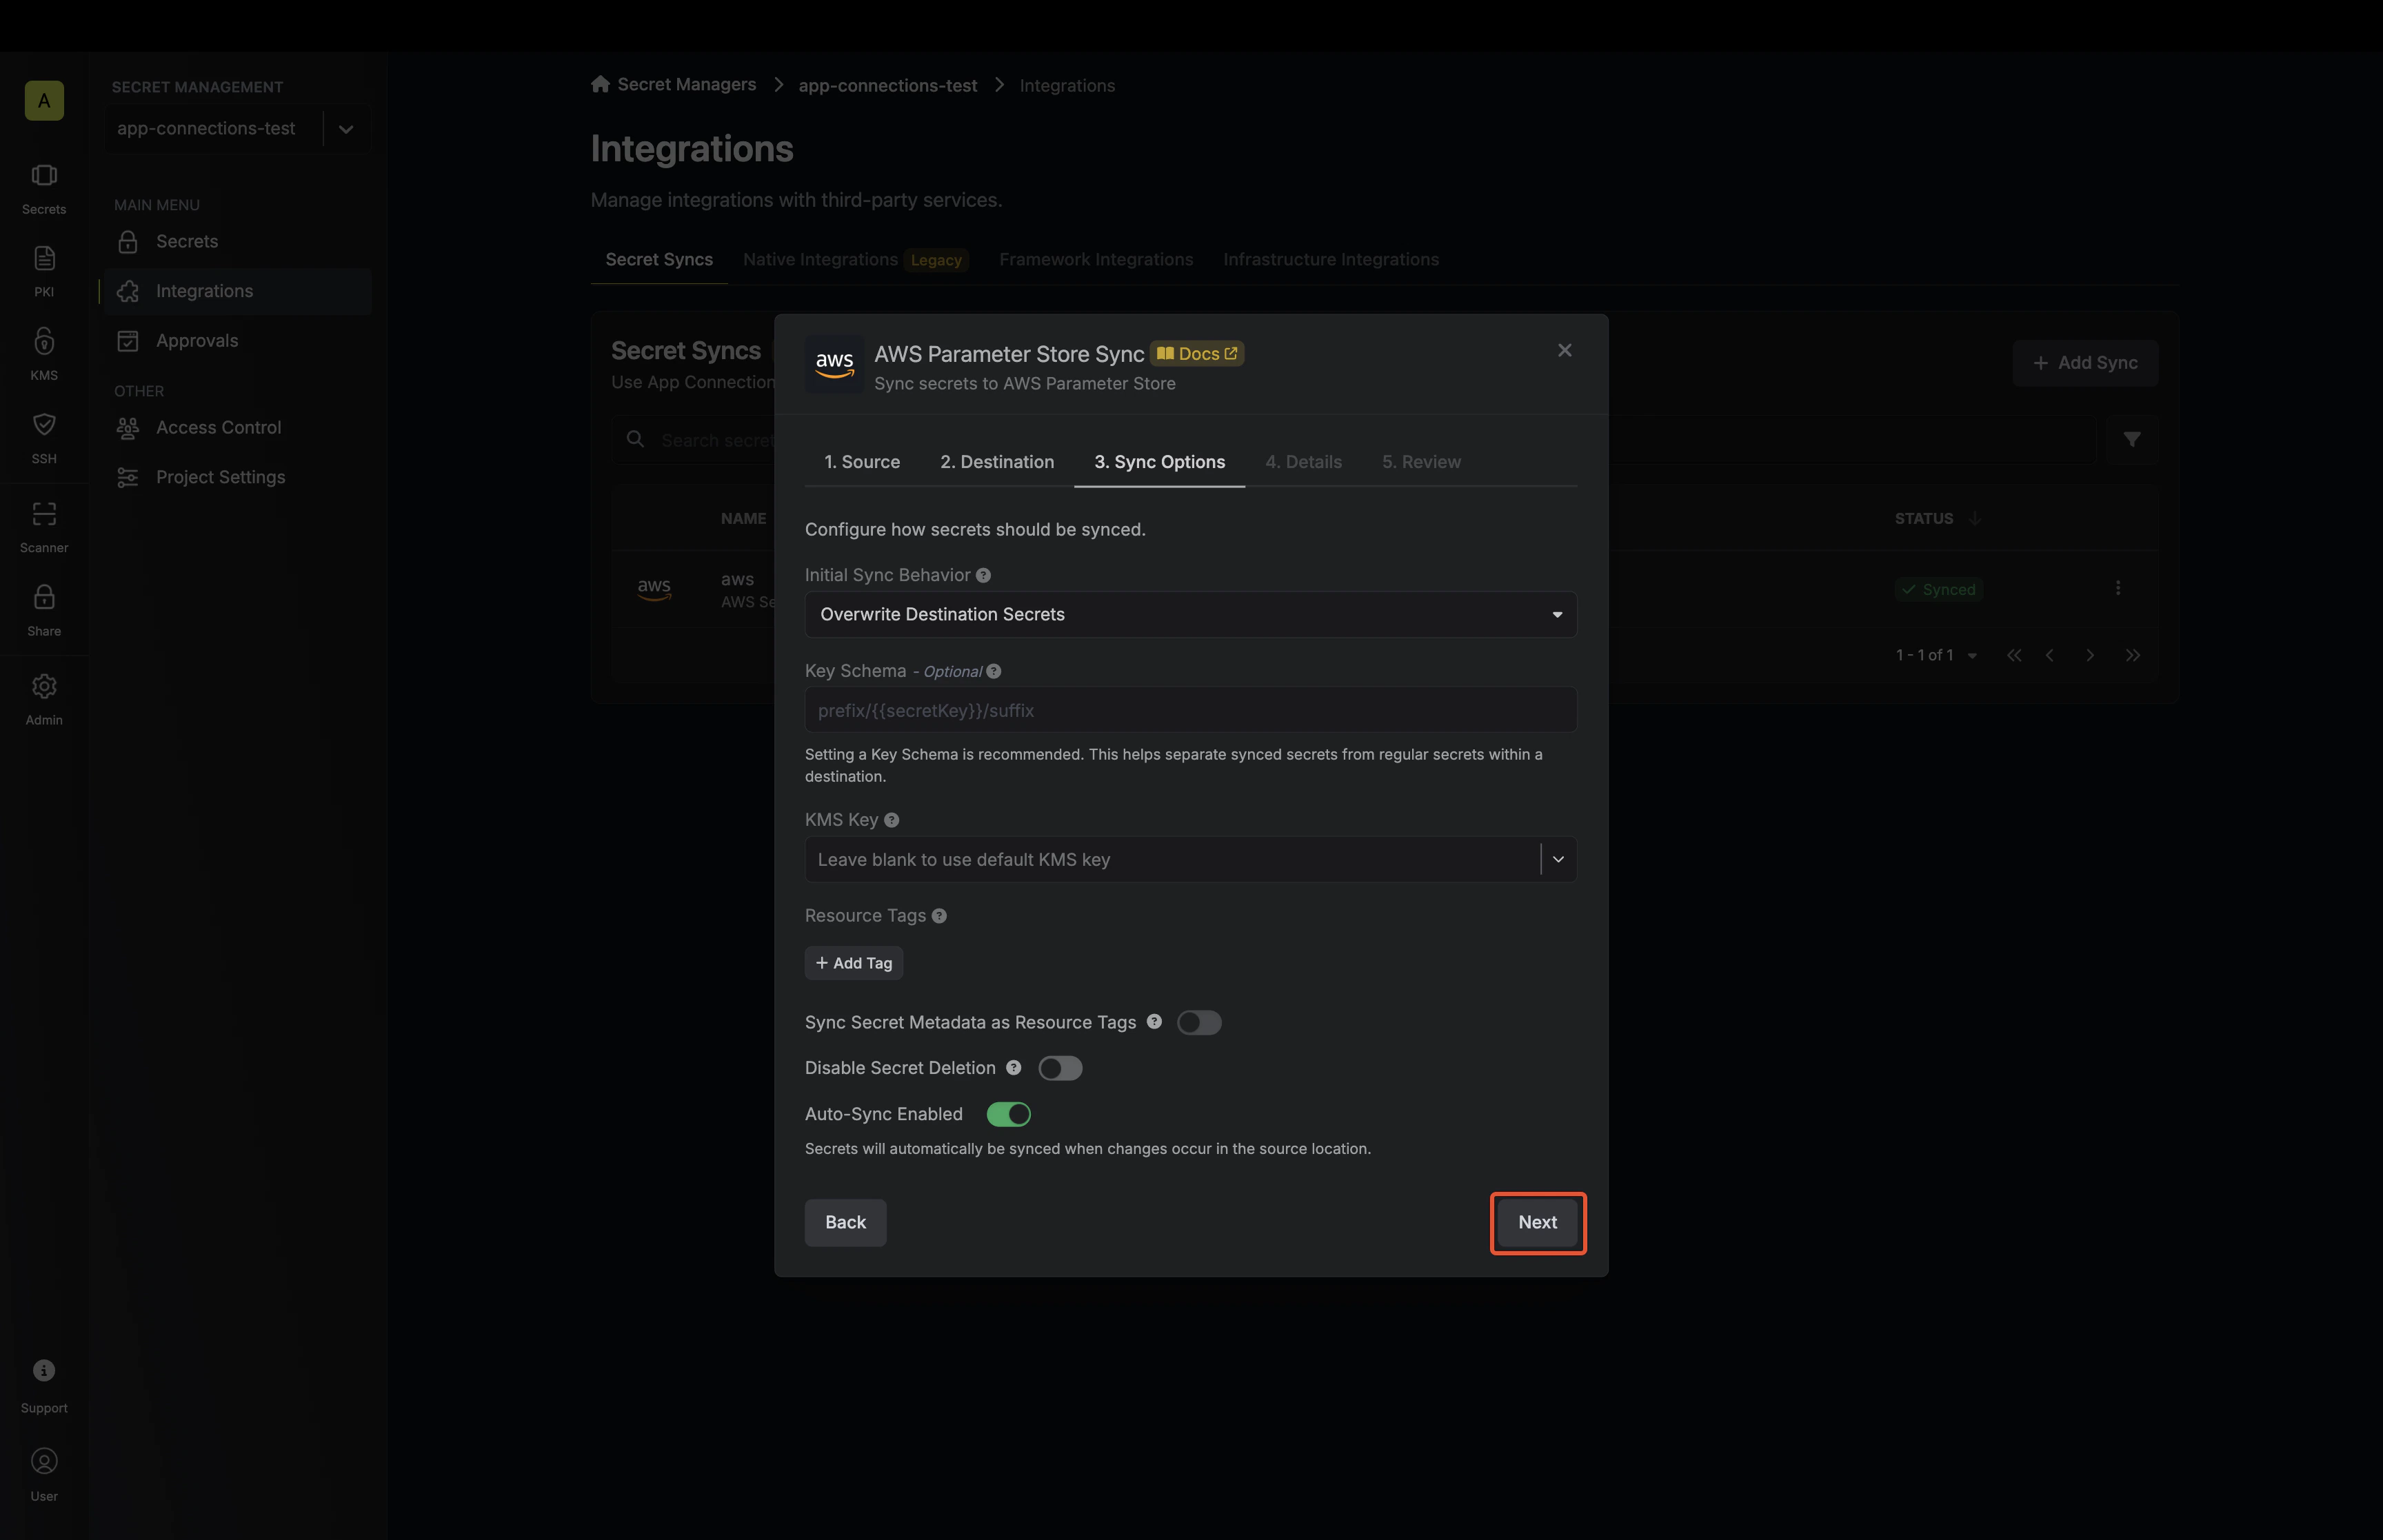Open Integrations in the main menu
Image resolution: width=2383 pixels, height=1540 pixels.
[x=237, y=291]
